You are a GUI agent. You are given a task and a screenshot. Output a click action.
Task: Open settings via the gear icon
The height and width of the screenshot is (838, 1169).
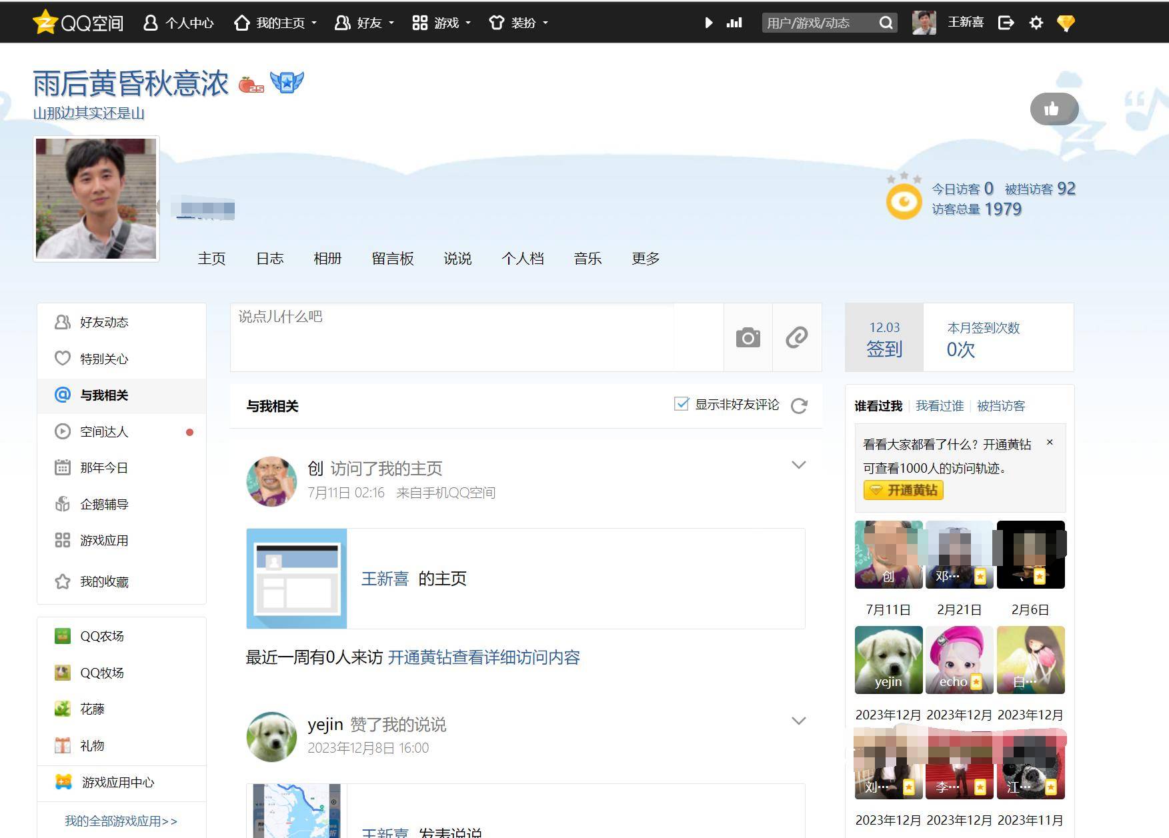pos(1036,23)
